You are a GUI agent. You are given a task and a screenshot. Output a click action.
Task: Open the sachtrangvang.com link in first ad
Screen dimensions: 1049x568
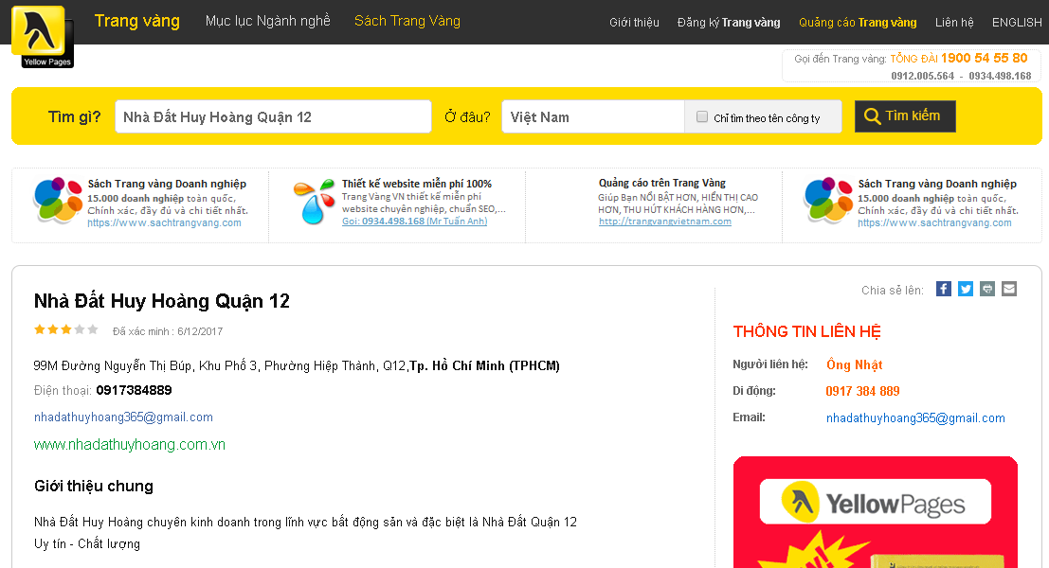[165, 222]
